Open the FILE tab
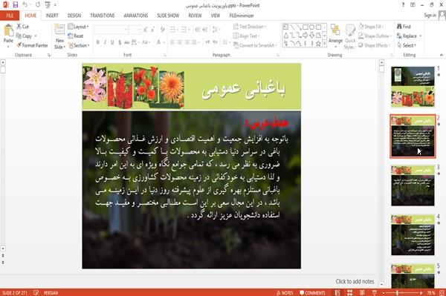 click(x=10, y=16)
